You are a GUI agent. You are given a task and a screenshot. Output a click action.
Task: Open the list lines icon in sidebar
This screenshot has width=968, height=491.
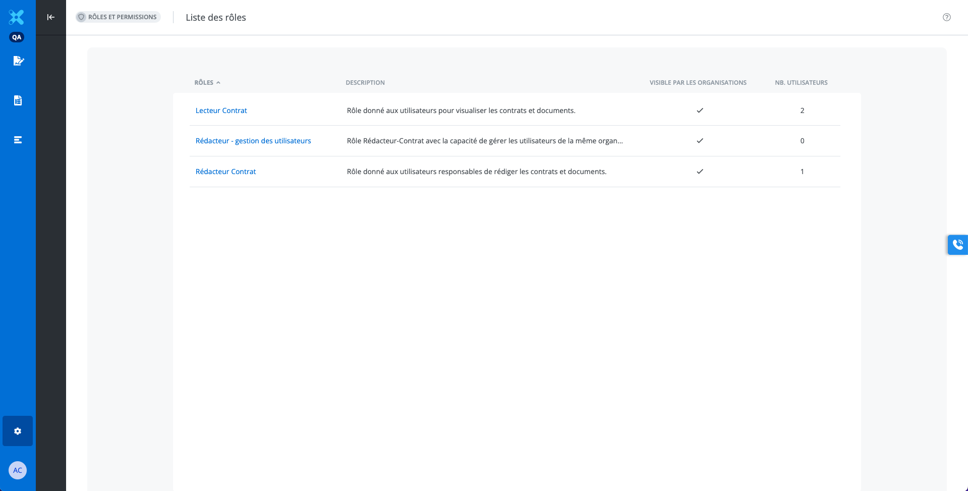[x=18, y=140]
